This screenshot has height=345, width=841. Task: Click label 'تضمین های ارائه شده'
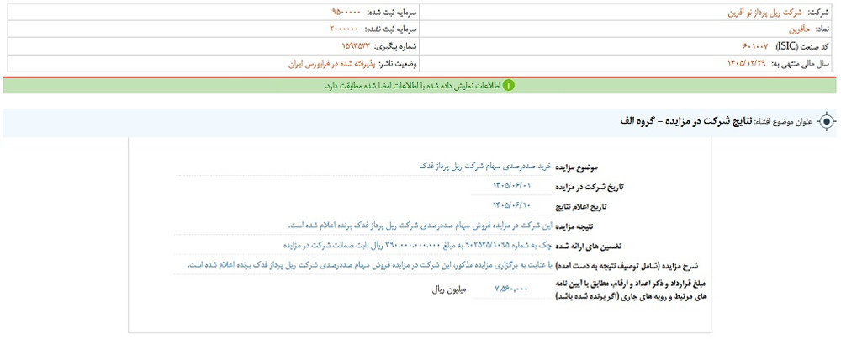589,247
